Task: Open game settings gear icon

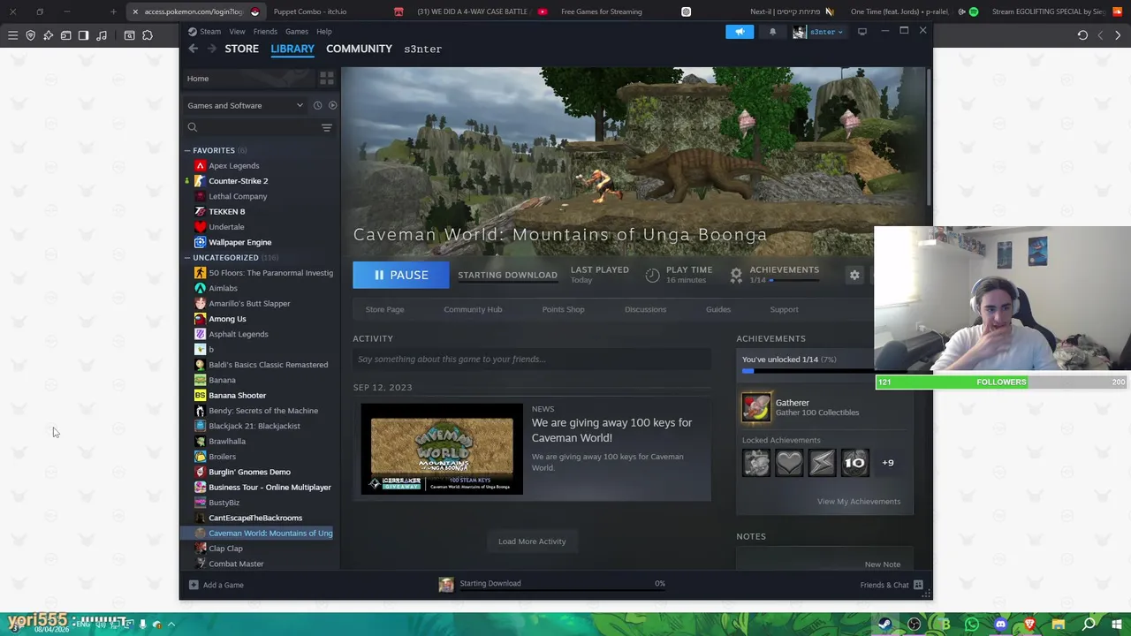Action: 854,275
